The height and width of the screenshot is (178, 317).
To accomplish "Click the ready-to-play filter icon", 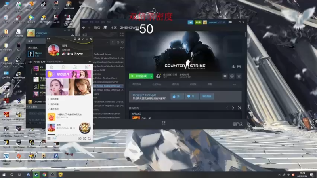I will [122, 42].
